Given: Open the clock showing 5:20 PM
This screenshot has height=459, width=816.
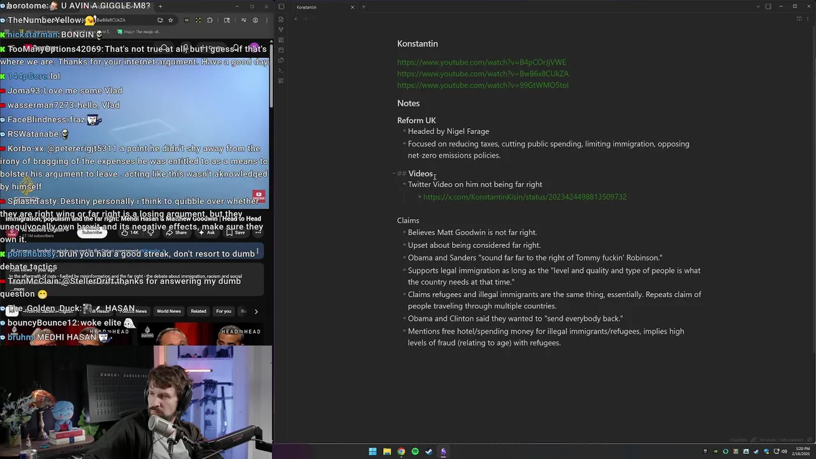Looking at the screenshot, I should pyautogui.click(x=802, y=451).
